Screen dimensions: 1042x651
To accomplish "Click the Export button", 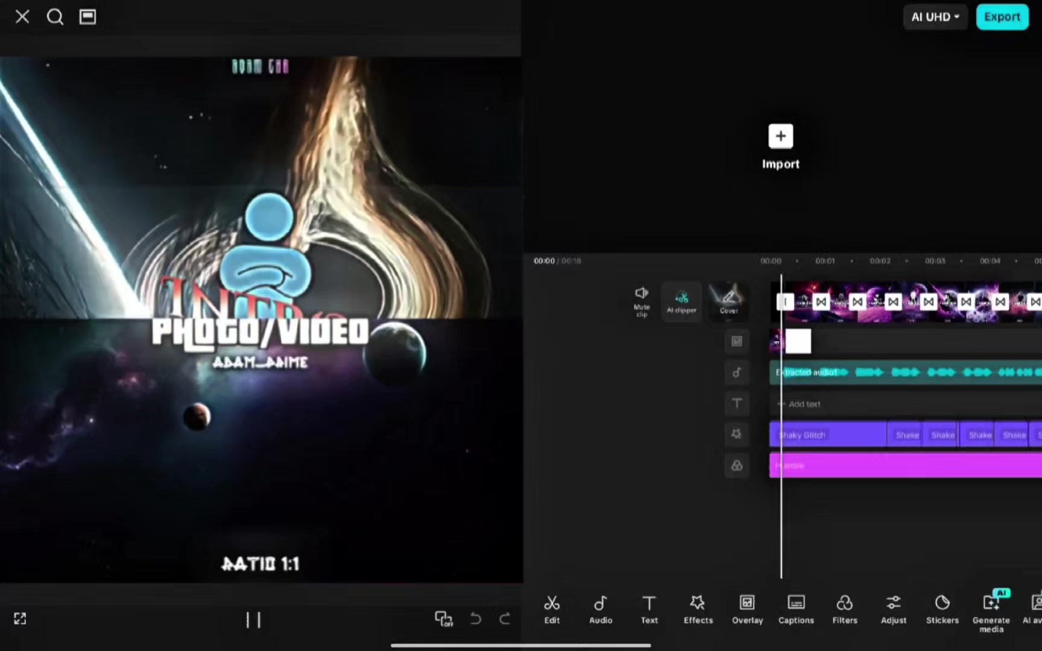I will tap(1002, 17).
